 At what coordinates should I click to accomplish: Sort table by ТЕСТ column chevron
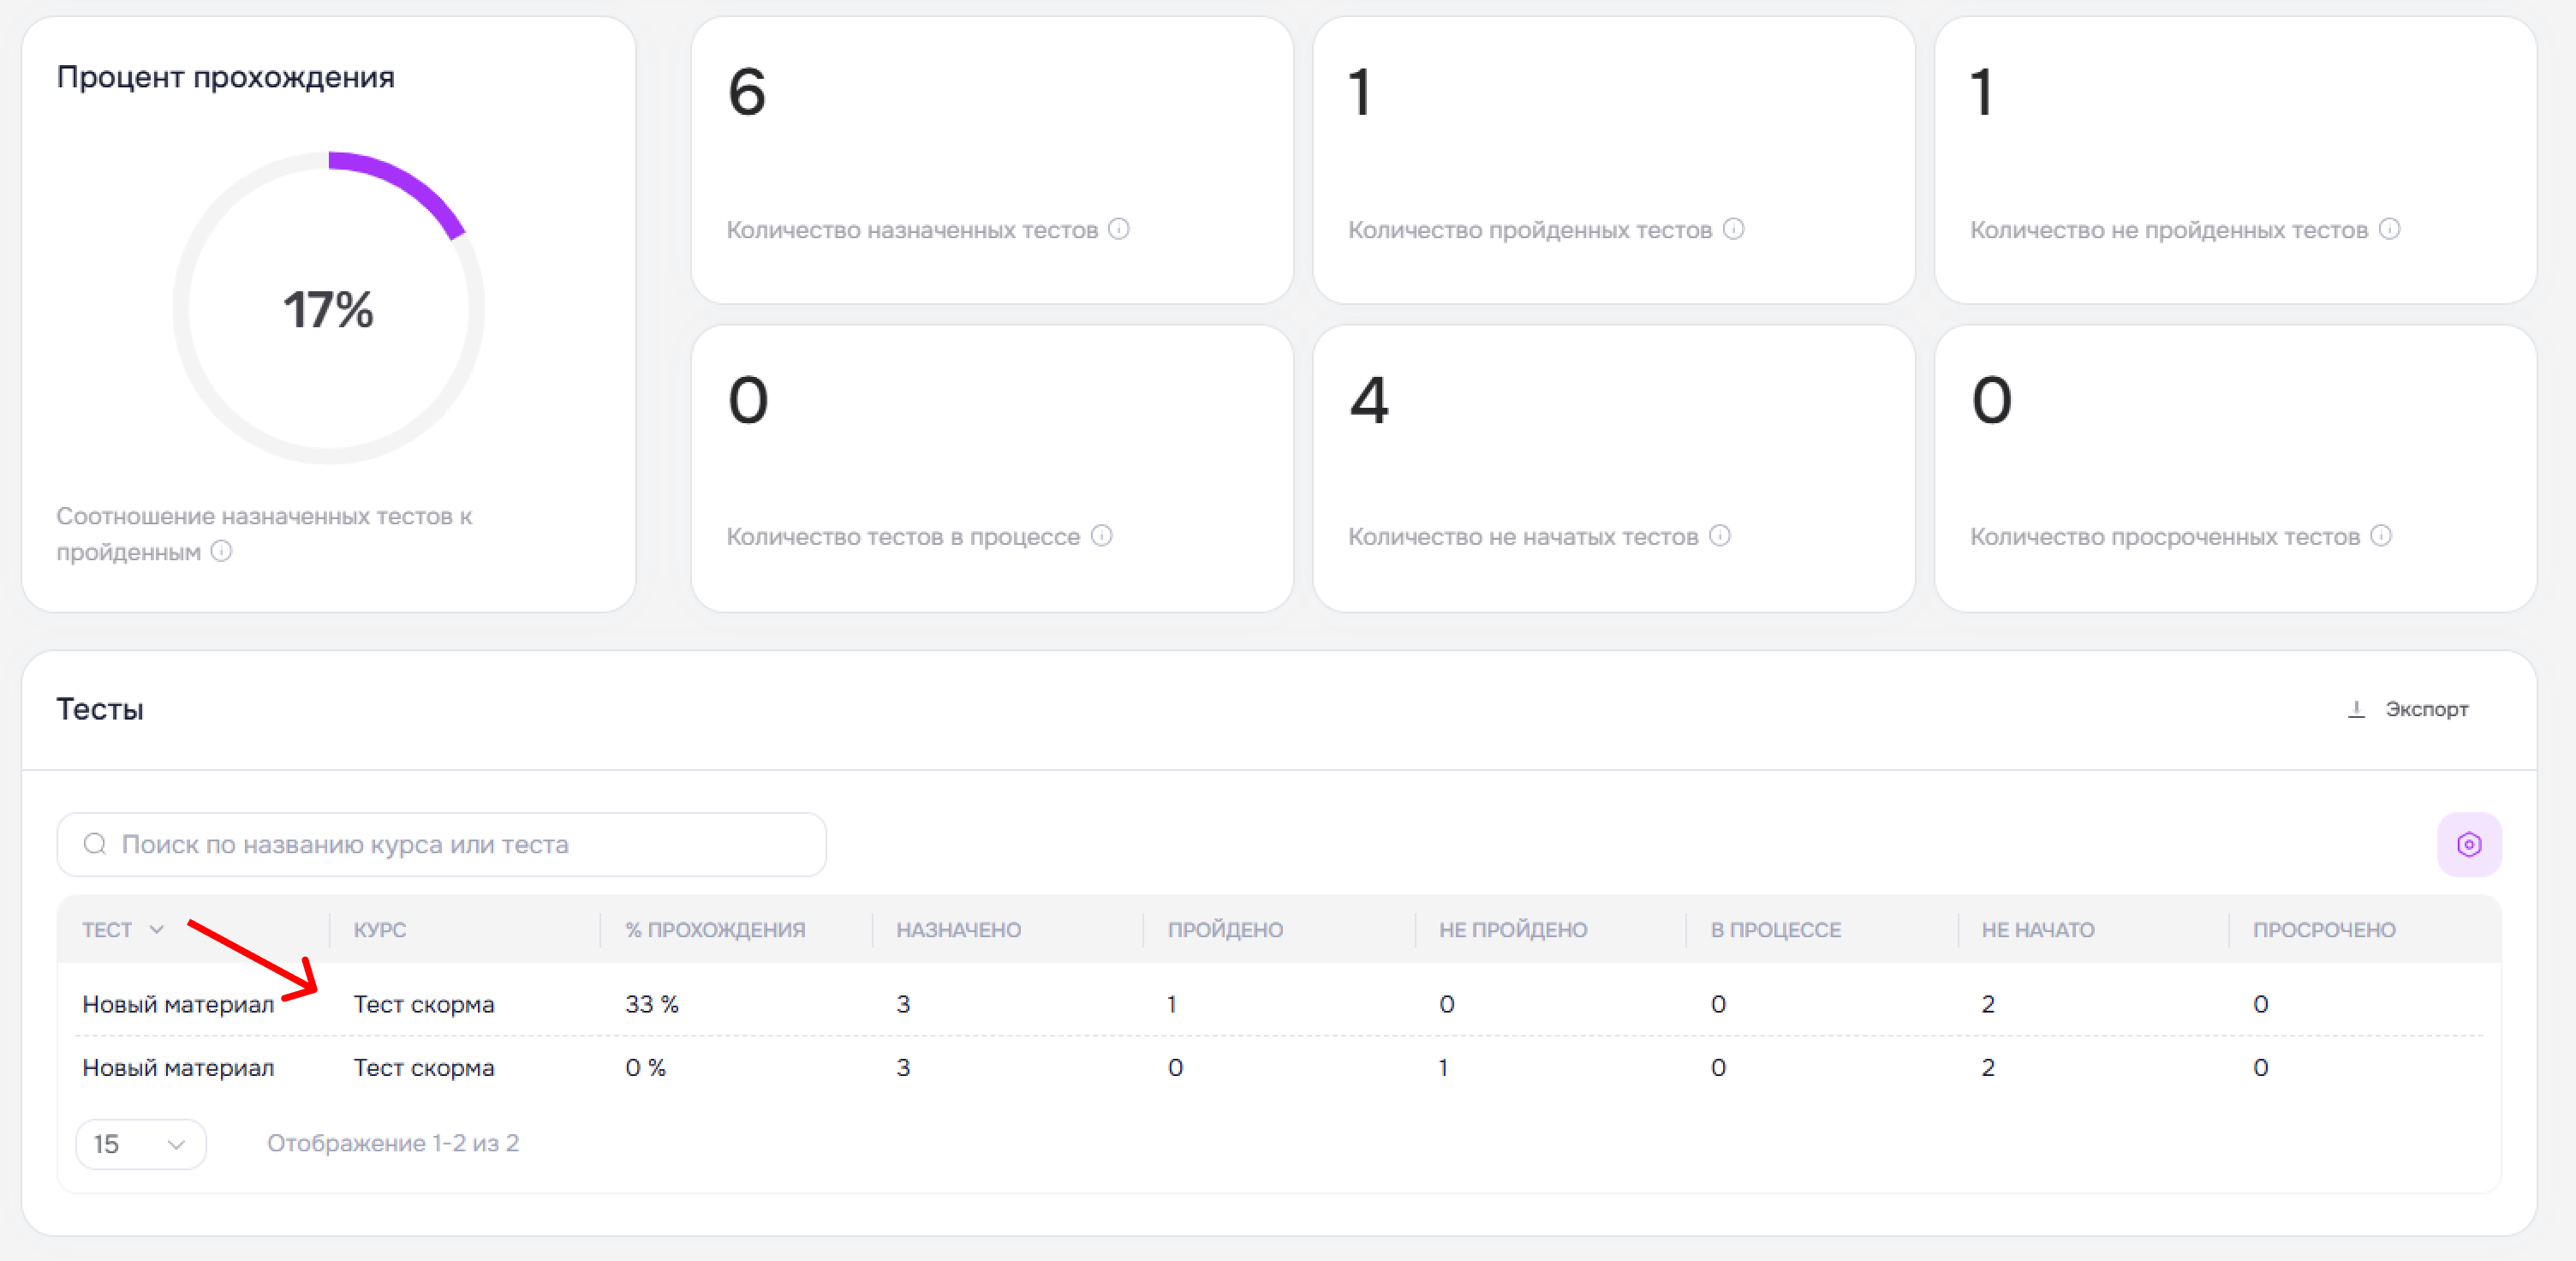pos(157,930)
